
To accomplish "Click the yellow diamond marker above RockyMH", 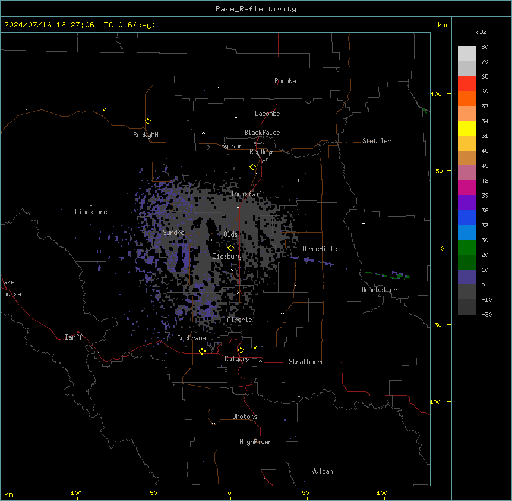I will 148,121.
